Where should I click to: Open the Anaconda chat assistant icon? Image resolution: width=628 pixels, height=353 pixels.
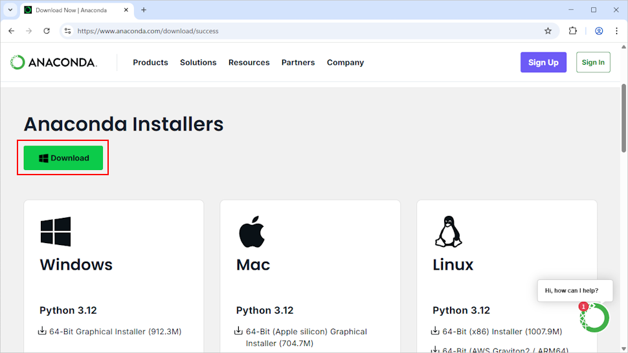(594, 317)
